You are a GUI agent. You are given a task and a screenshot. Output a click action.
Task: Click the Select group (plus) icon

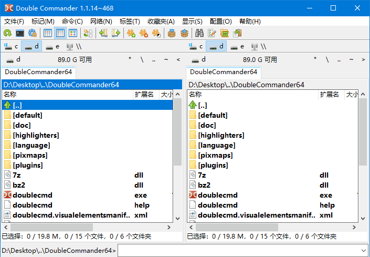tap(131, 33)
